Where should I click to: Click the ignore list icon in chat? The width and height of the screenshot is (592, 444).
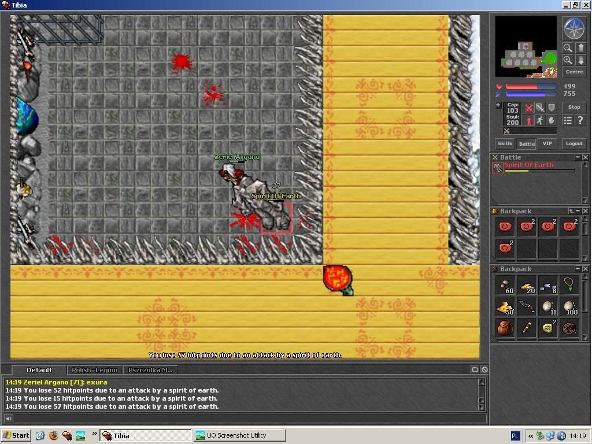pyautogui.click(x=484, y=369)
